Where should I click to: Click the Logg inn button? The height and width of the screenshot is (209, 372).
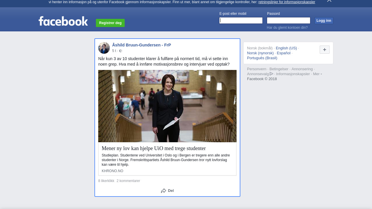(x=324, y=21)
